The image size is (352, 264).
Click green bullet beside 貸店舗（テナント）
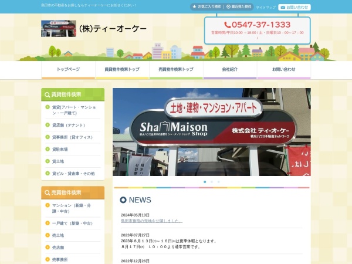click(x=48, y=125)
